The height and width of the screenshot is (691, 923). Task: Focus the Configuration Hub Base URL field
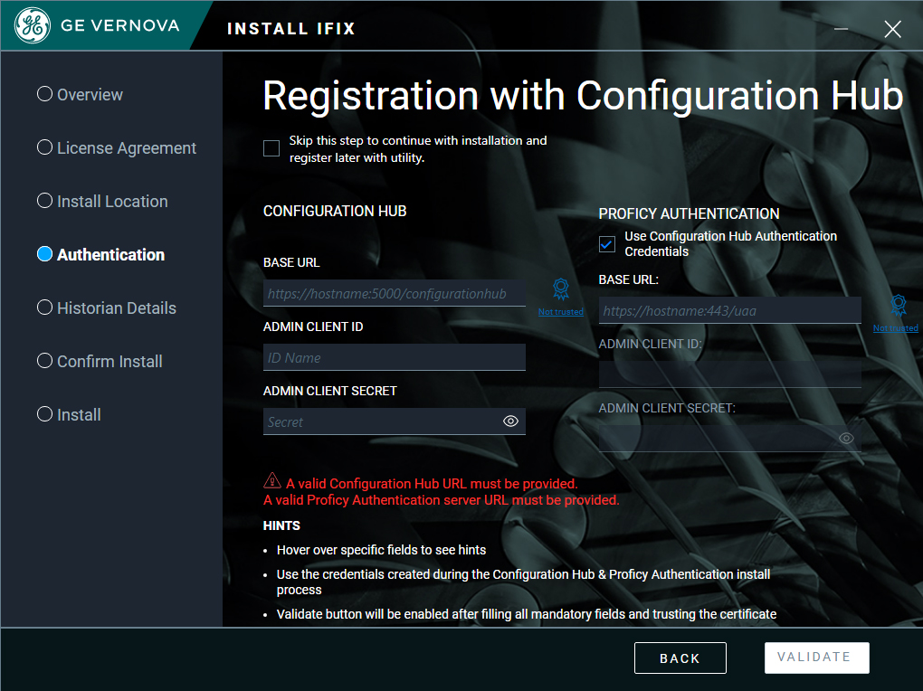point(395,293)
